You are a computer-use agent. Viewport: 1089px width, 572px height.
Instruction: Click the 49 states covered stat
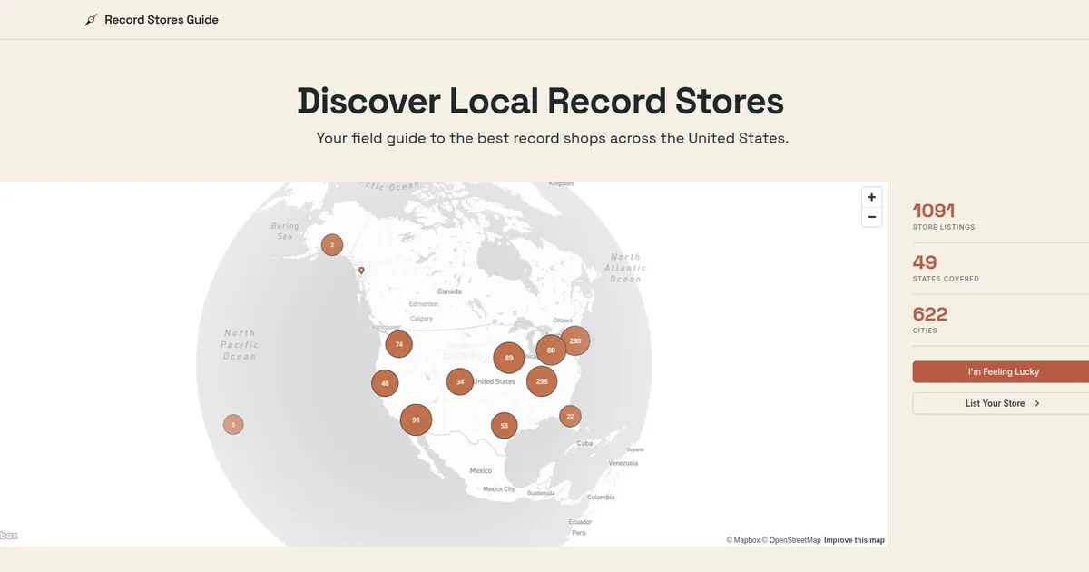click(946, 268)
